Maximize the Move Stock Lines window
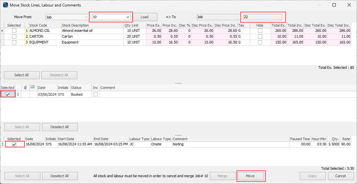 point(334,5)
